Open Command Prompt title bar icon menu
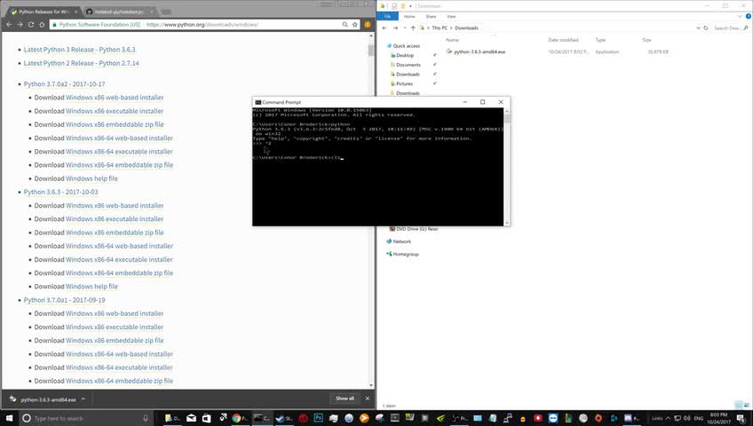Image resolution: width=753 pixels, height=426 pixels. pyautogui.click(x=258, y=102)
